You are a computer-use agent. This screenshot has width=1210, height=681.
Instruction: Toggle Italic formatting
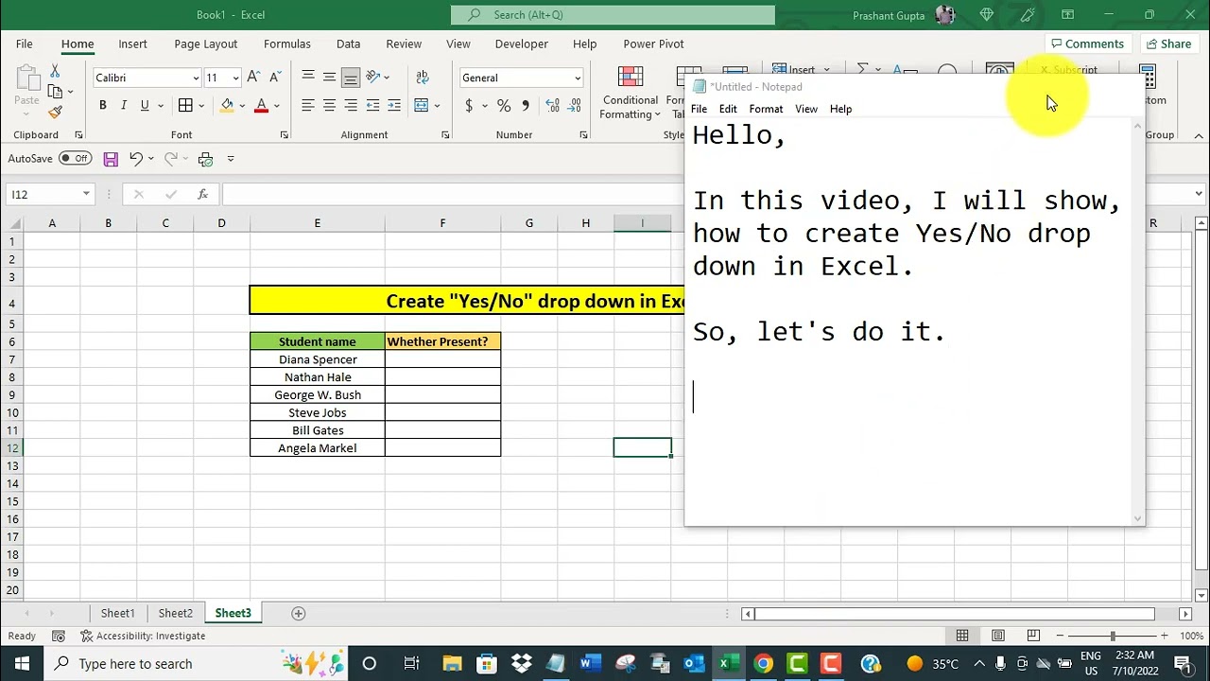point(123,105)
